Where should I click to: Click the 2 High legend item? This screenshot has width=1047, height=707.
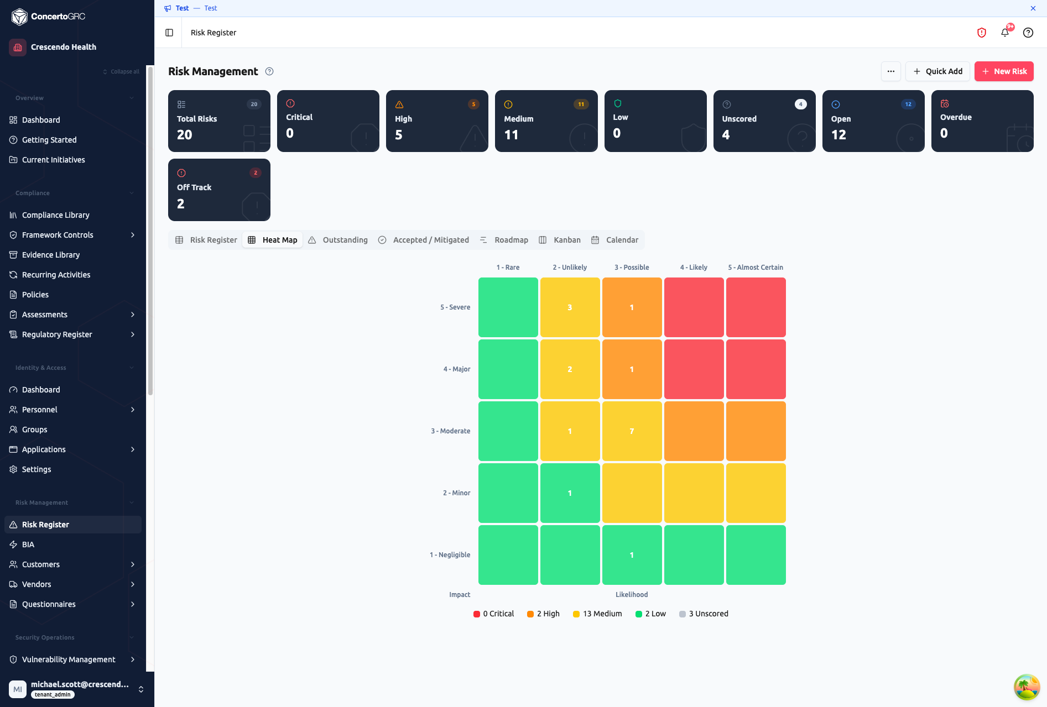[543, 614]
